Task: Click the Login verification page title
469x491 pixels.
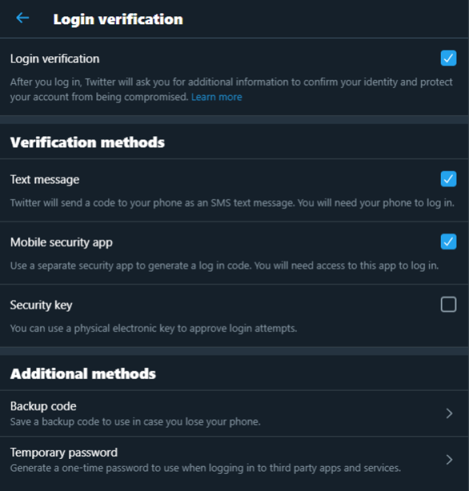Action: [118, 20]
